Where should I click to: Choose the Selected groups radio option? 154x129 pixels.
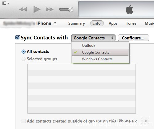[x=23, y=59]
